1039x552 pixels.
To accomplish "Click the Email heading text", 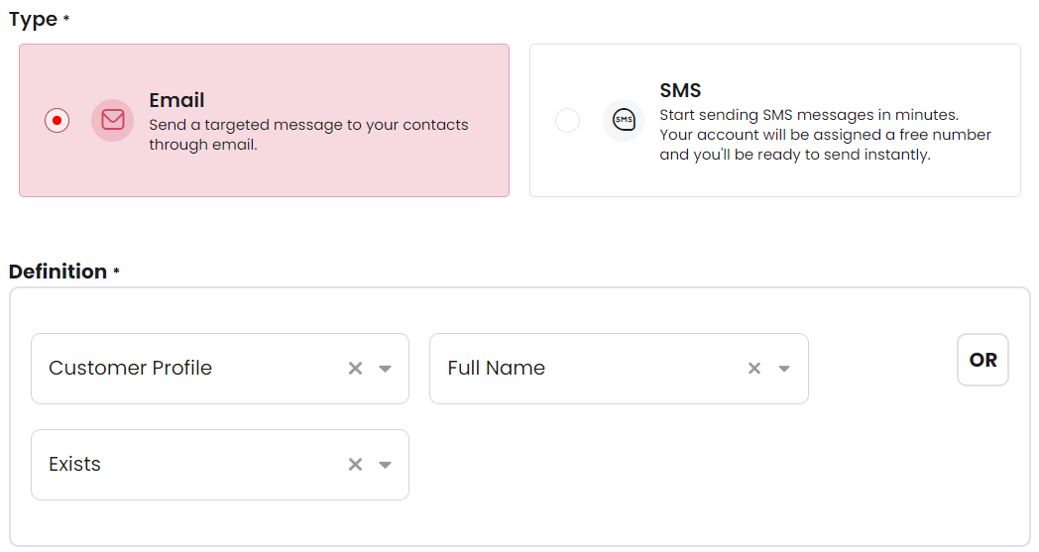I will (176, 100).
